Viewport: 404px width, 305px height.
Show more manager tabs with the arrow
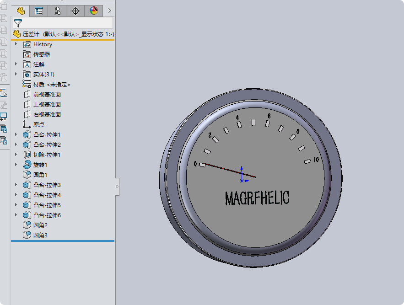(109, 11)
